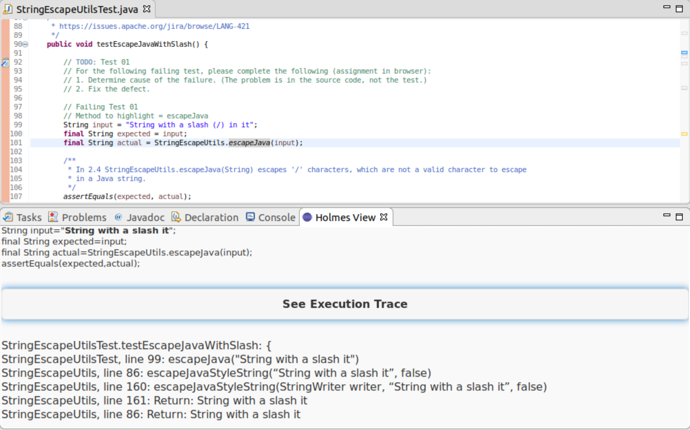
Task: Close the StringEscapeUtilsTest.java editor tab
Action: coord(147,9)
